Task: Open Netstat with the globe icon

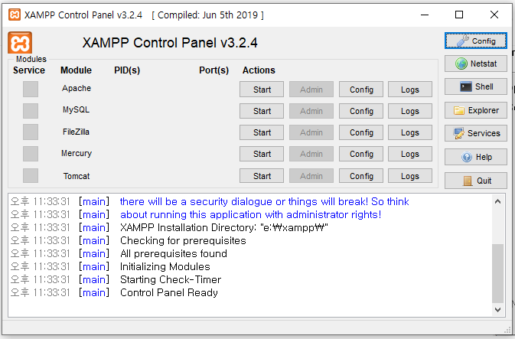Action: (x=475, y=64)
